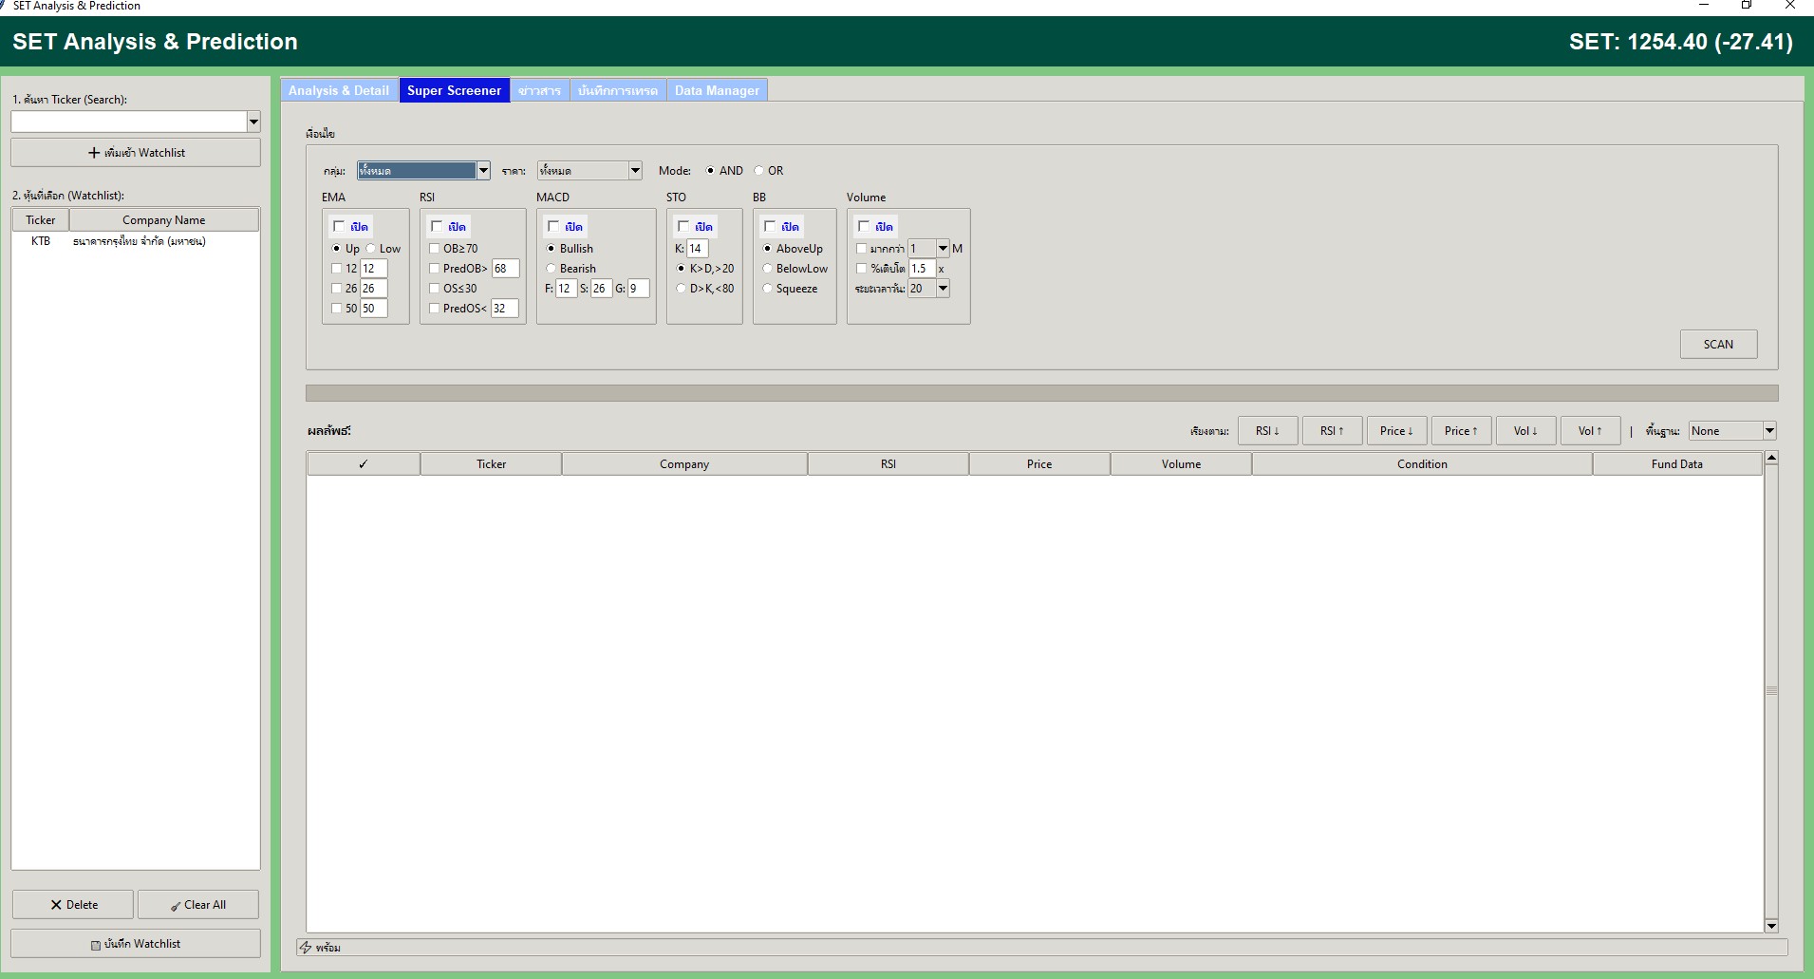
Task: Open the Data Manager tab
Action: point(717,91)
